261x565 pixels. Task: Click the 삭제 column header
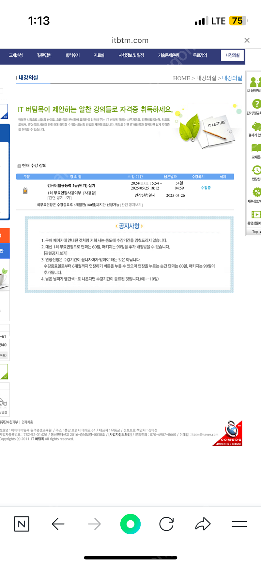223,177
